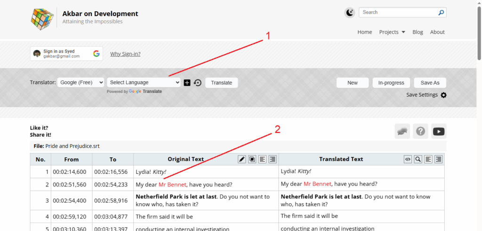
Task: Go to the Blog menu item
Action: tap(418, 32)
